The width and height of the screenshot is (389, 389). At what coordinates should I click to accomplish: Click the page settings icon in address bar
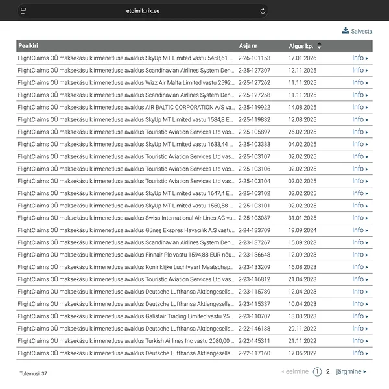pos(23,11)
